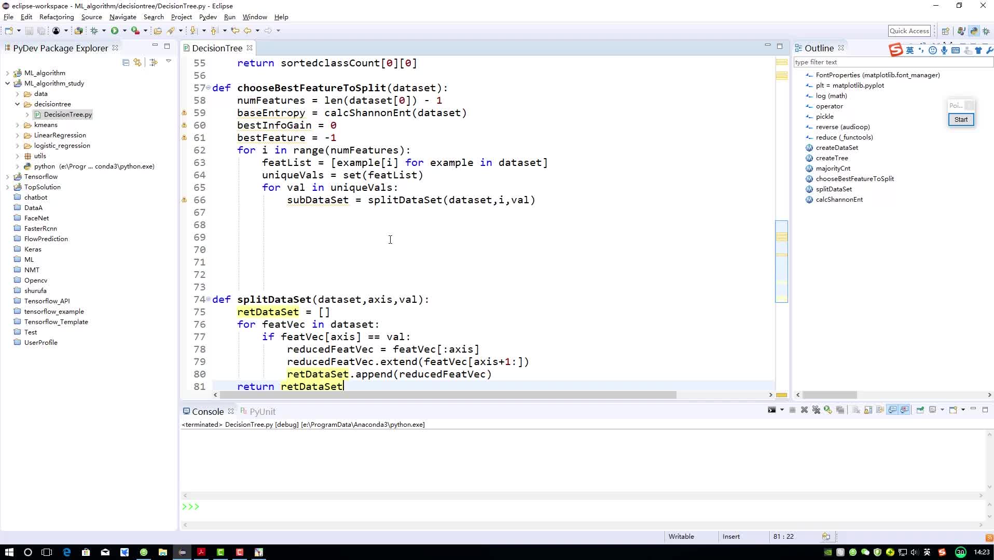Click the Last Edit Location icon
The height and width of the screenshot is (560, 994).
click(235, 31)
